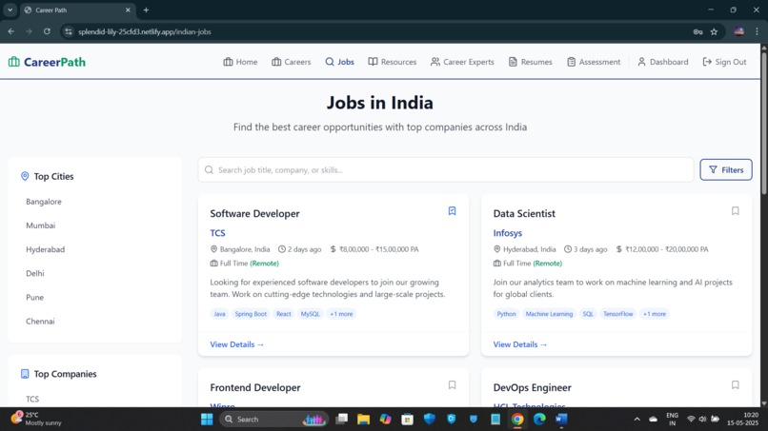Click the SQL skill tag

pyautogui.click(x=588, y=314)
